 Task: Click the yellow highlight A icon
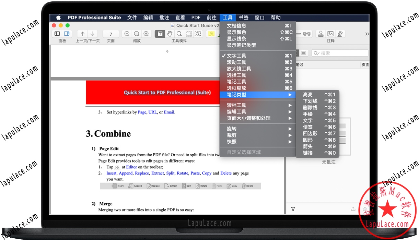click(211, 34)
